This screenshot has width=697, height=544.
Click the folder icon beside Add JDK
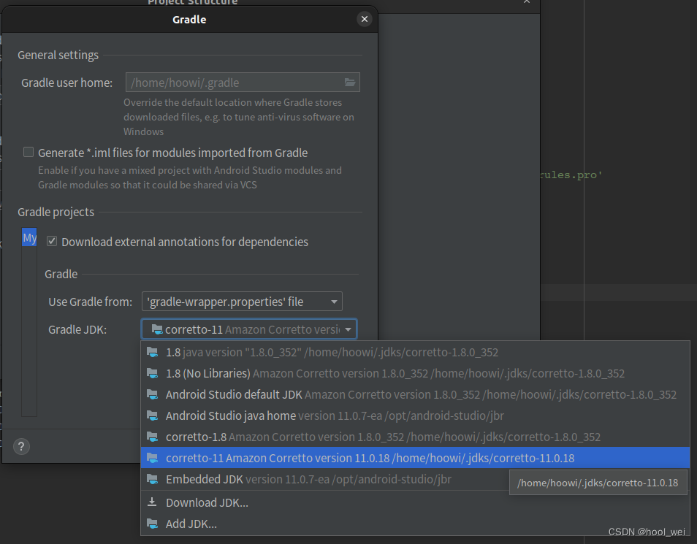tap(153, 524)
